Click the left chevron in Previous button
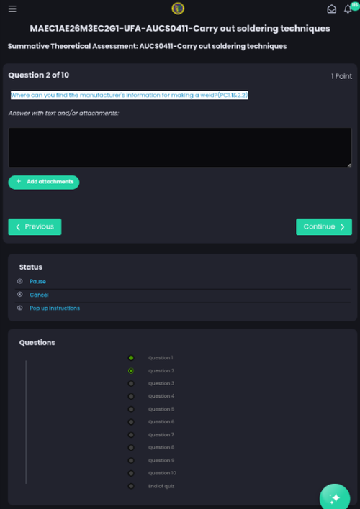 18,226
